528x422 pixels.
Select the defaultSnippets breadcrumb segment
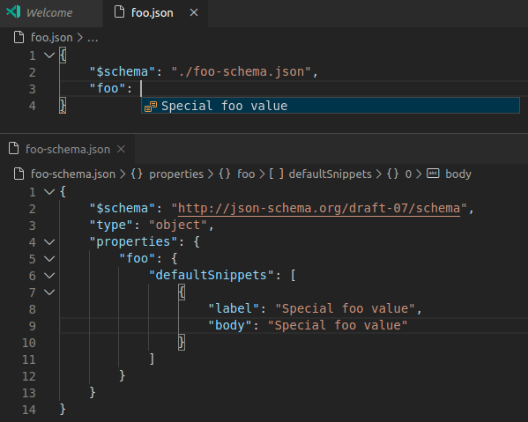(x=330, y=174)
